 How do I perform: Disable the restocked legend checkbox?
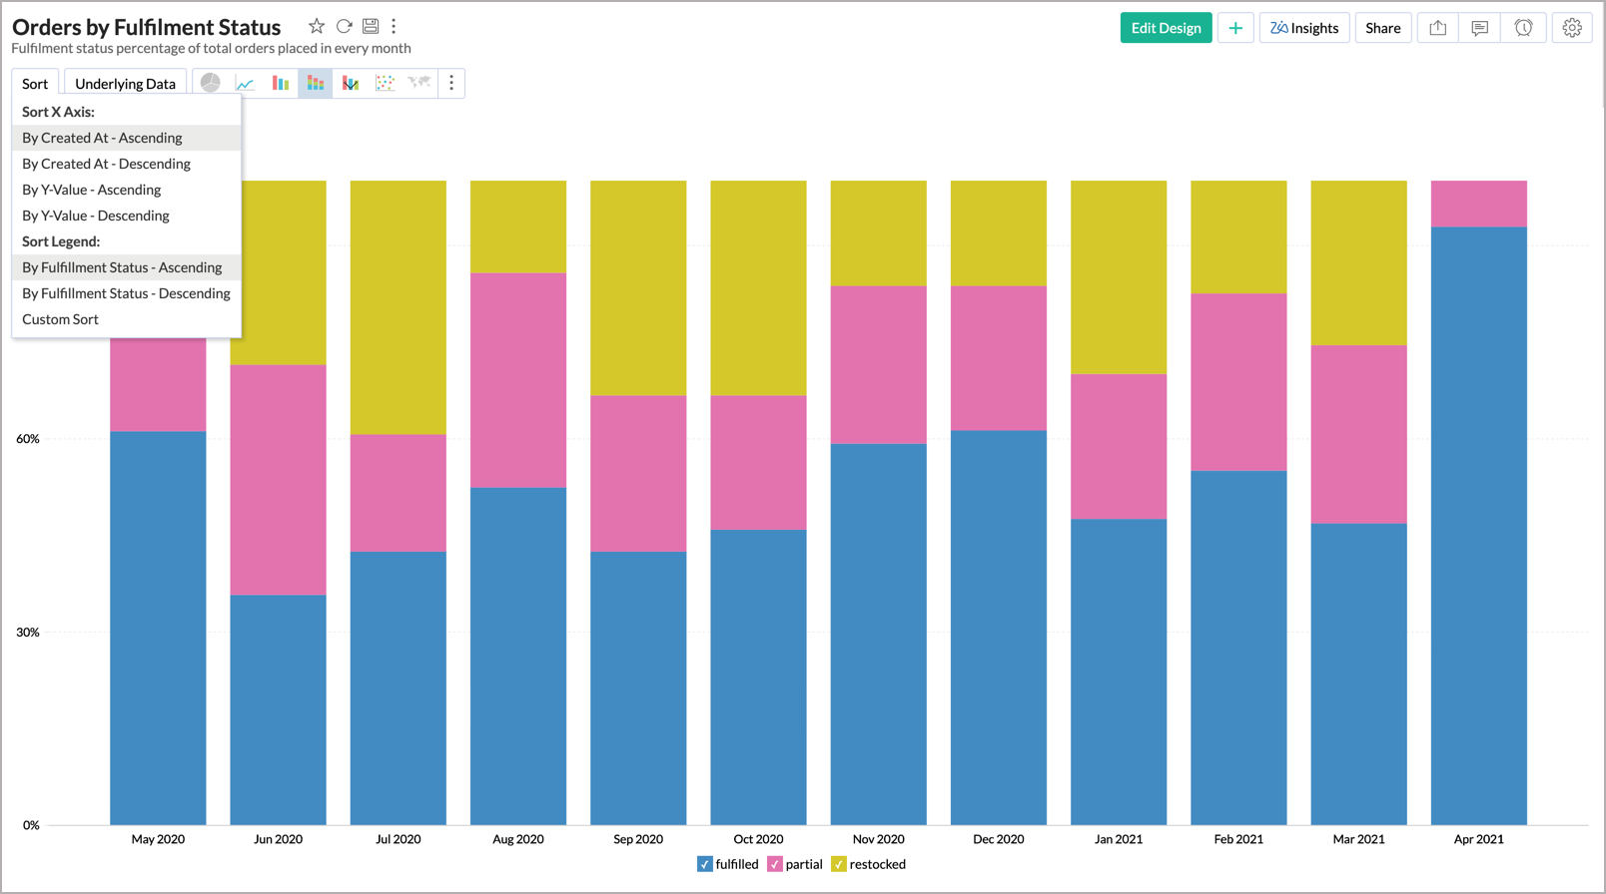pyautogui.click(x=839, y=864)
